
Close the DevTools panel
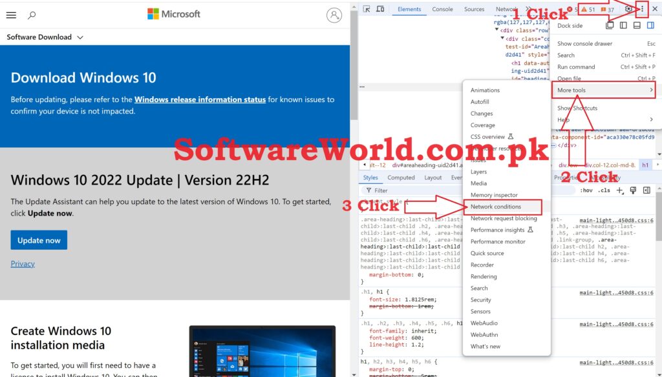655,9
